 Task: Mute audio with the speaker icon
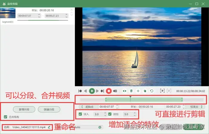pyautogui.click(x=115, y=91)
